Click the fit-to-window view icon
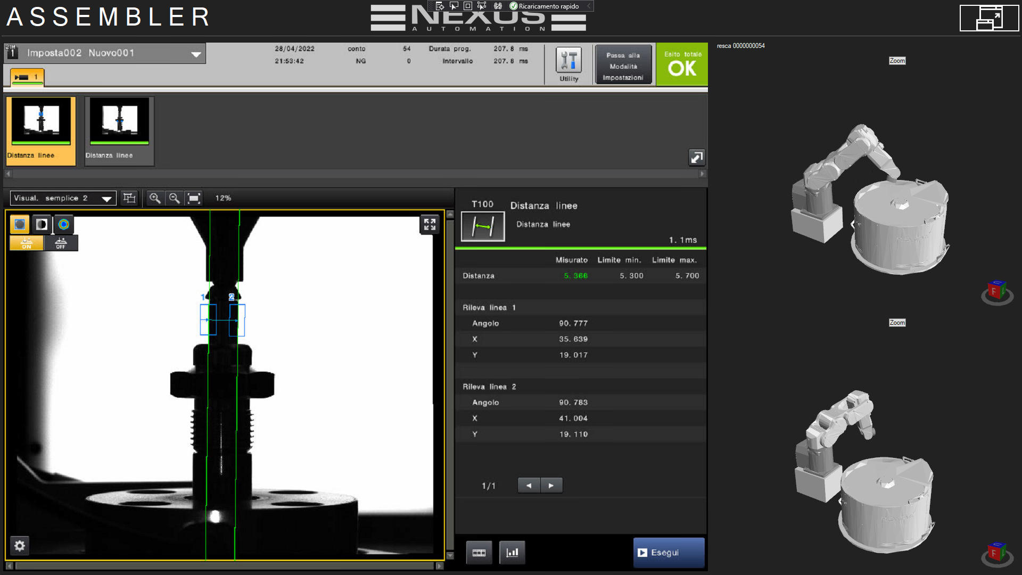Screen dimensions: 1022x575 pos(194,198)
